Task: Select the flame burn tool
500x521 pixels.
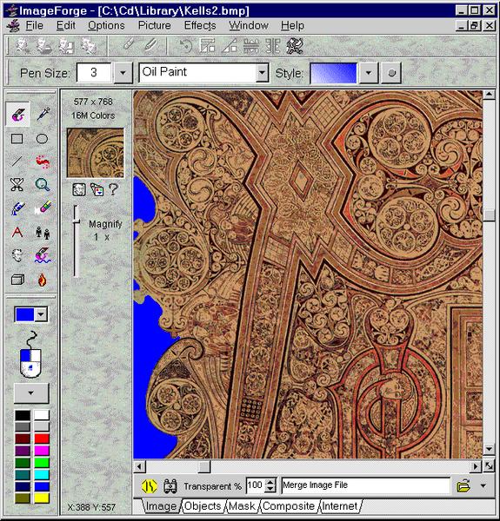Action: [x=42, y=280]
